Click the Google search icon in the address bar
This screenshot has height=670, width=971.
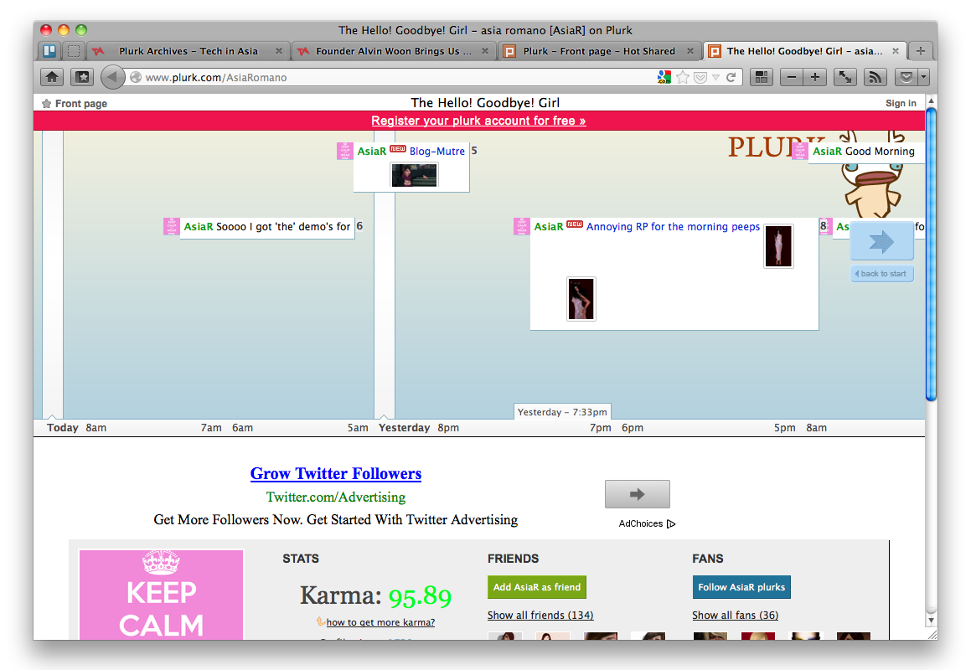coord(664,77)
